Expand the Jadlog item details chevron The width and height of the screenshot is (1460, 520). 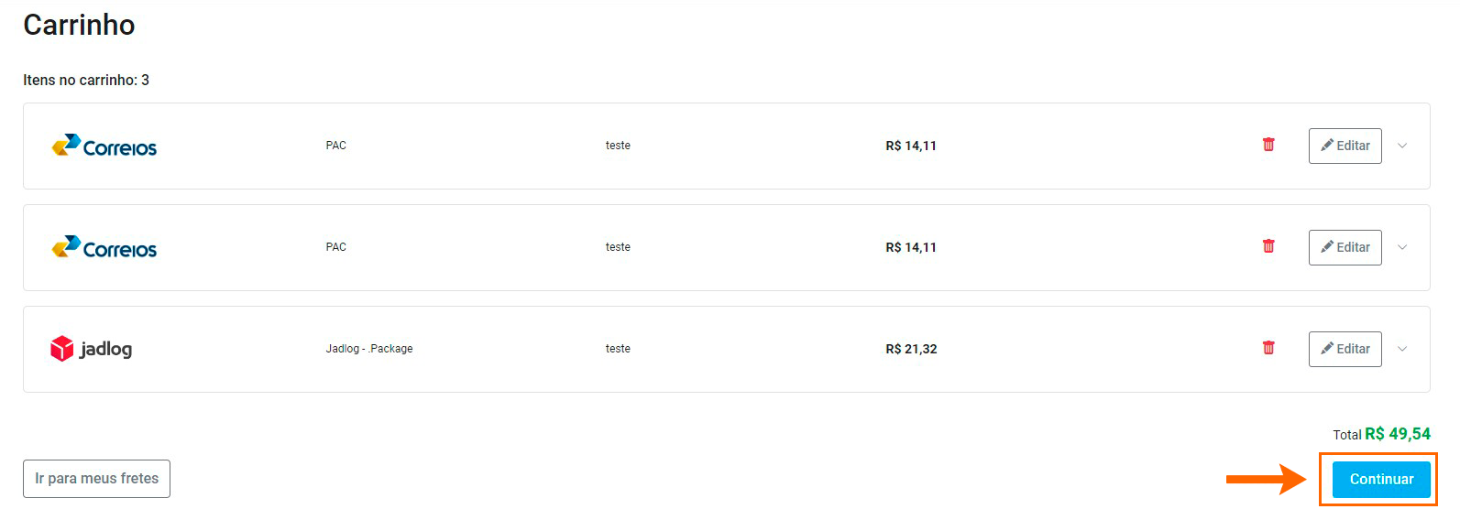[1402, 349]
